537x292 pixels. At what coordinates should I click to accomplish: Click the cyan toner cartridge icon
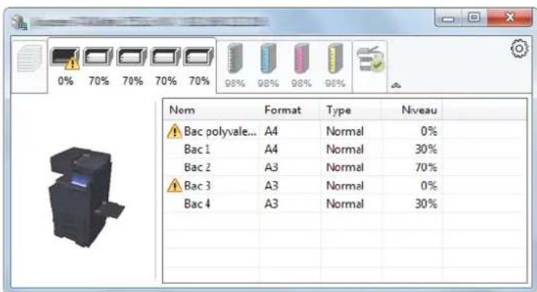pos(268,59)
